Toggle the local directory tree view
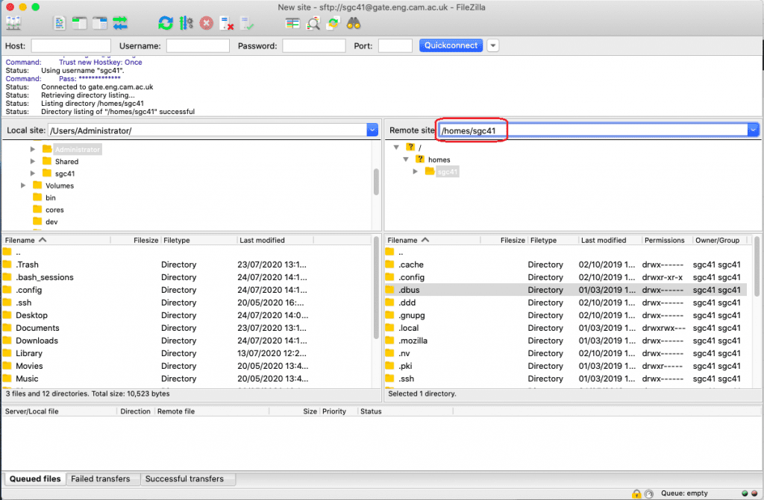The height and width of the screenshot is (500, 764). coord(79,22)
